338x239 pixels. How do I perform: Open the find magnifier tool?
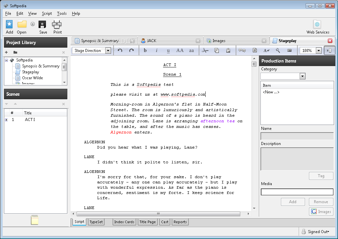point(278,50)
